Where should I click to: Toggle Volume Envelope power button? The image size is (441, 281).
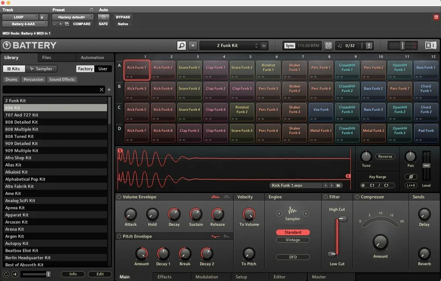coord(119,197)
